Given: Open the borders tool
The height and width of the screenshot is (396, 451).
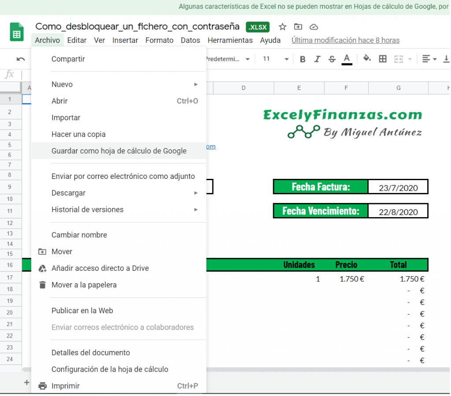Looking at the screenshot, I should (383, 59).
